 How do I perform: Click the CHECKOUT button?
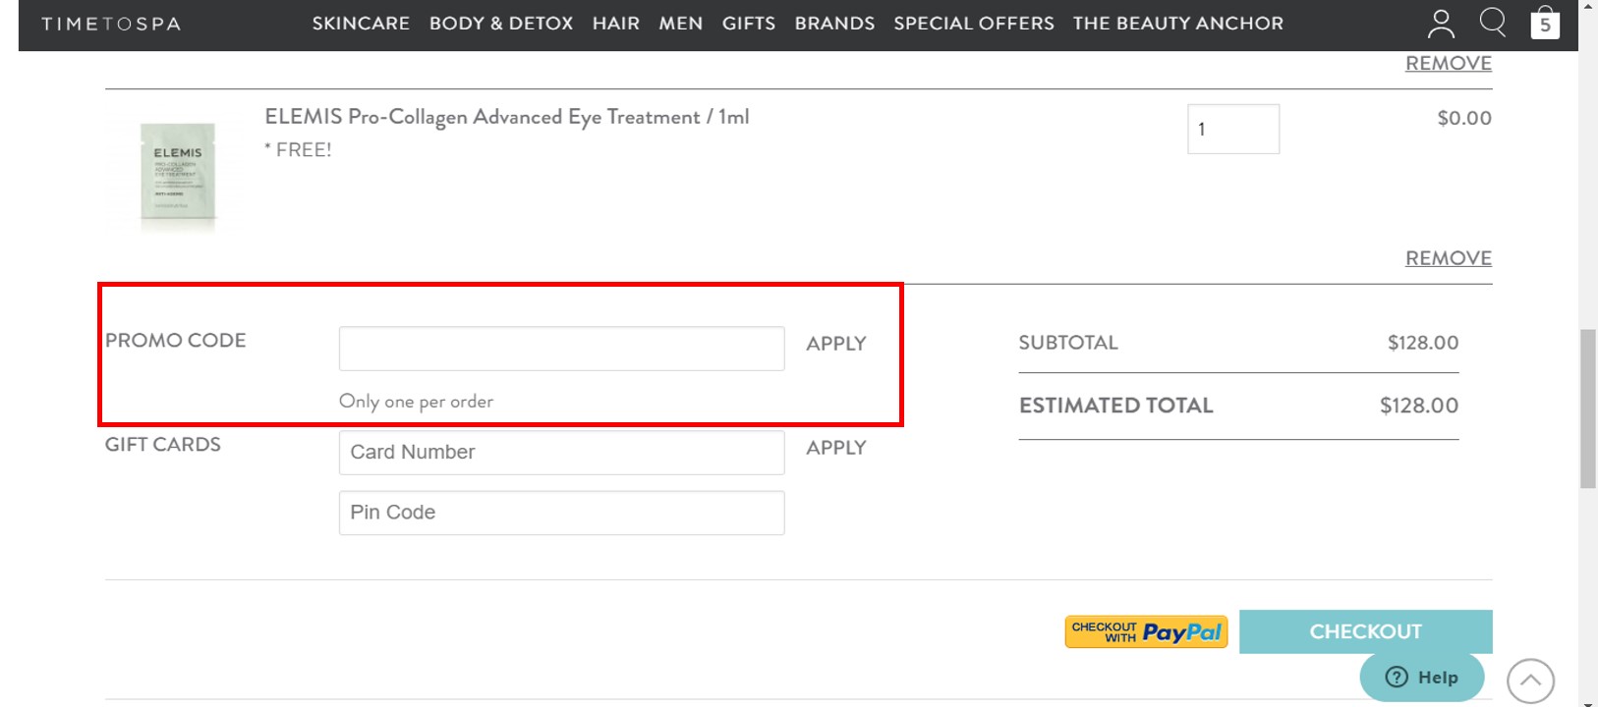click(1366, 631)
